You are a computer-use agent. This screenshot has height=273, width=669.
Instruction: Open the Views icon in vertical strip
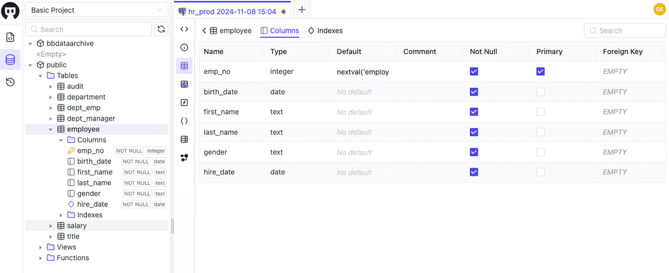click(184, 84)
